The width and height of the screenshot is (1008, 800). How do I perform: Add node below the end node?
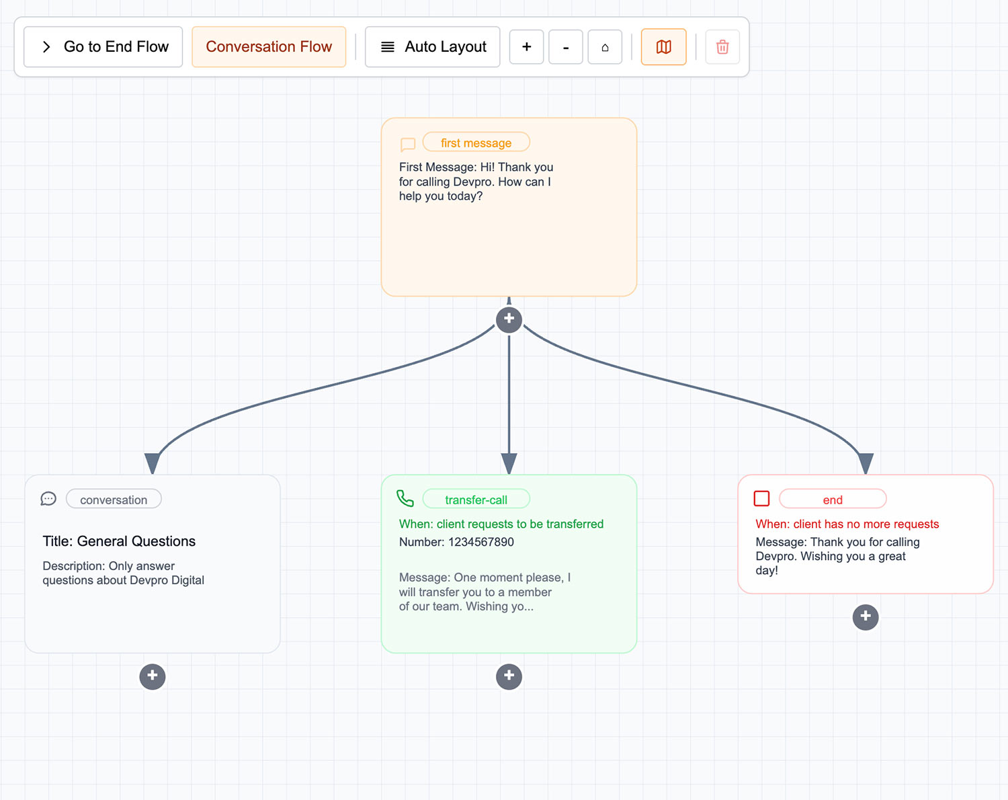point(866,616)
